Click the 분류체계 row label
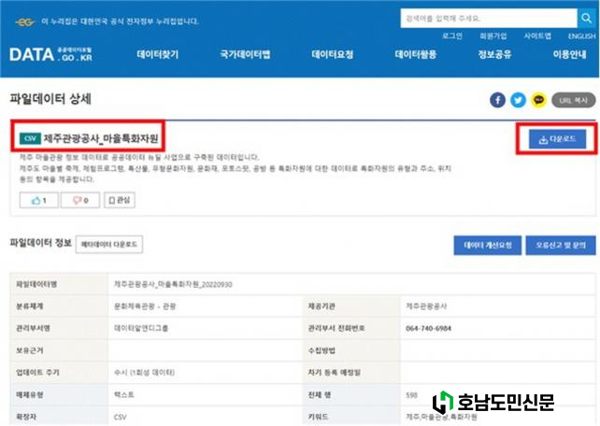Image resolution: width=600 pixels, height=426 pixels. click(x=30, y=306)
